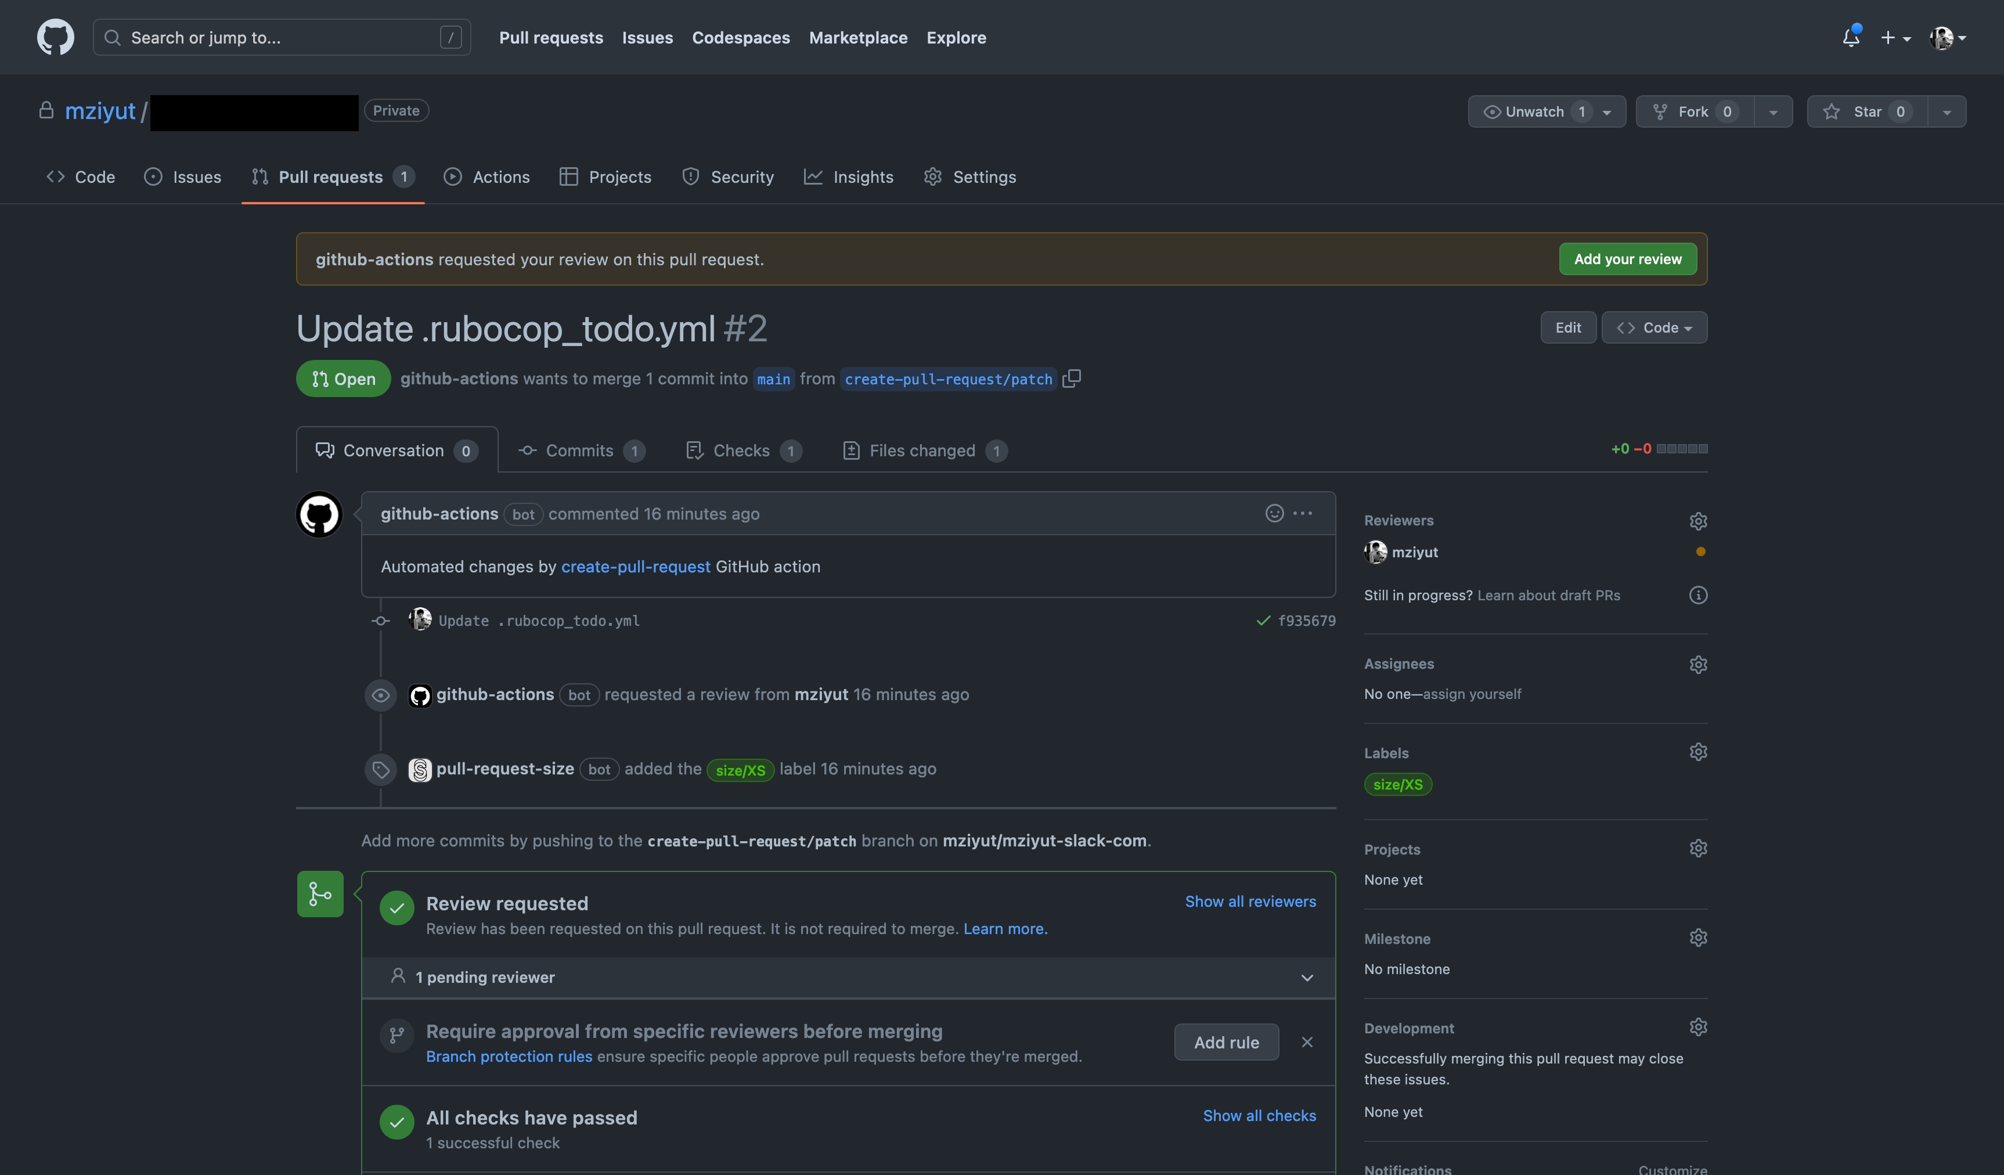Click the Add your review button
Image resolution: width=2004 pixels, height=1175 pixels.
click(x=1628, y=259)
